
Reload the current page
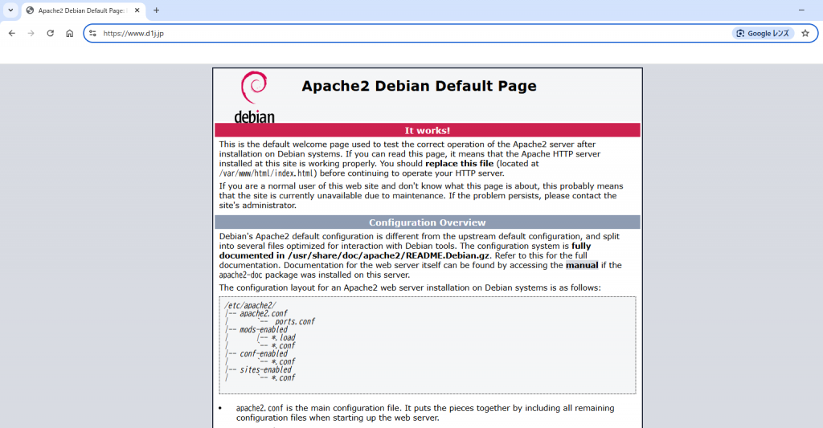(50, 33)
